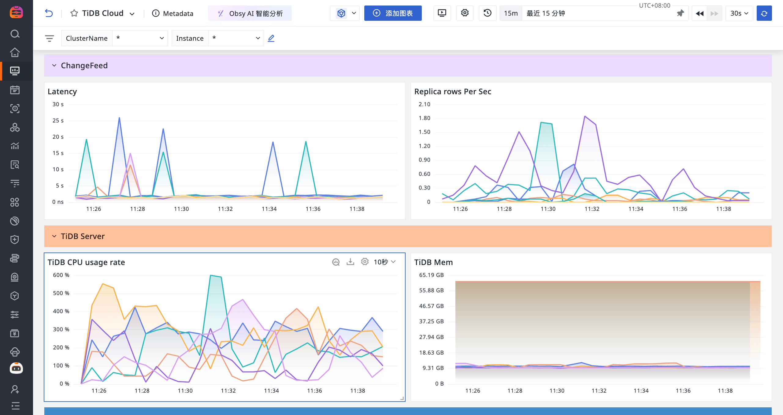Download the TiDB CPU usage chart
The image size is (783, 415).
coord(350,262)
